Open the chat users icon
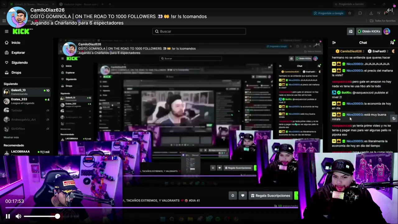 pos(392,43)
